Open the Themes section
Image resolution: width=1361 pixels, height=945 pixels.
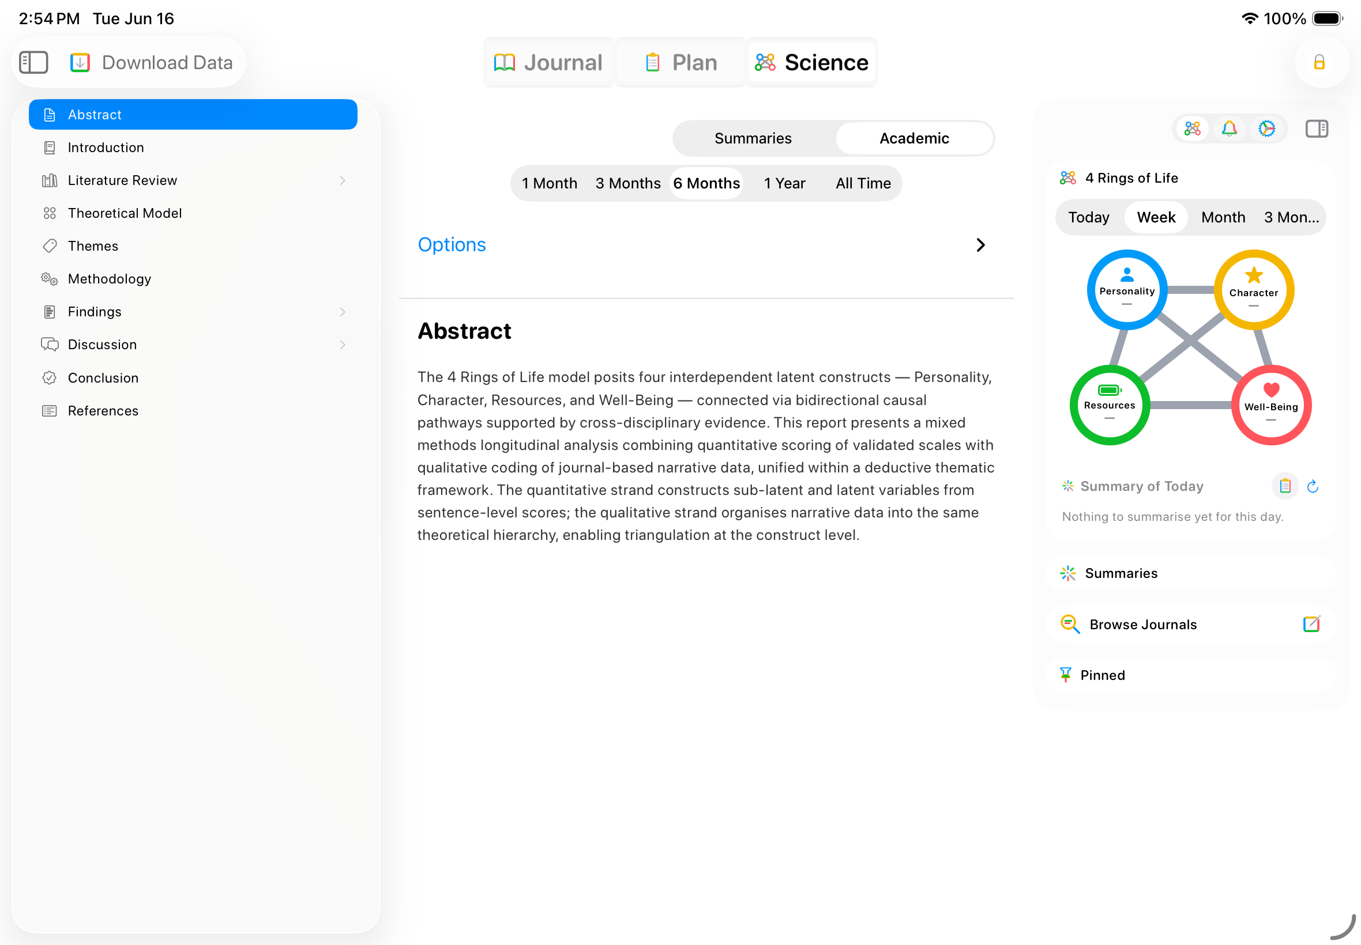193,245
